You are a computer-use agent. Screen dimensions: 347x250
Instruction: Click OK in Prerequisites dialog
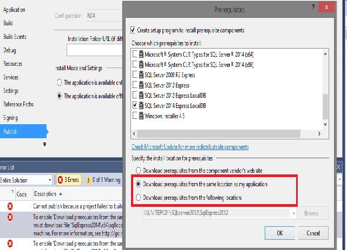coord(280,233)
